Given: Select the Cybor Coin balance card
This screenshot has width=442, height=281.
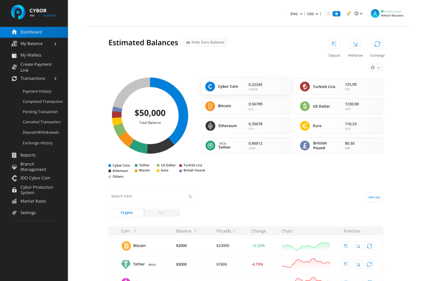Looking at the screenshot, I should (246, 87).
